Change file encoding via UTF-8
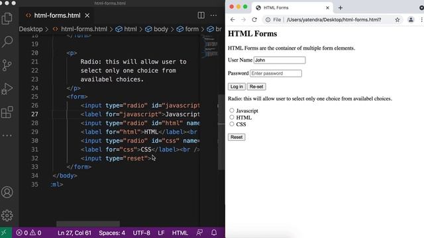424x238 pixels. pos(141,233)
